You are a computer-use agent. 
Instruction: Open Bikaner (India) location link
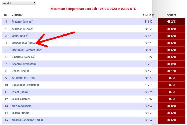click(21, 113)
